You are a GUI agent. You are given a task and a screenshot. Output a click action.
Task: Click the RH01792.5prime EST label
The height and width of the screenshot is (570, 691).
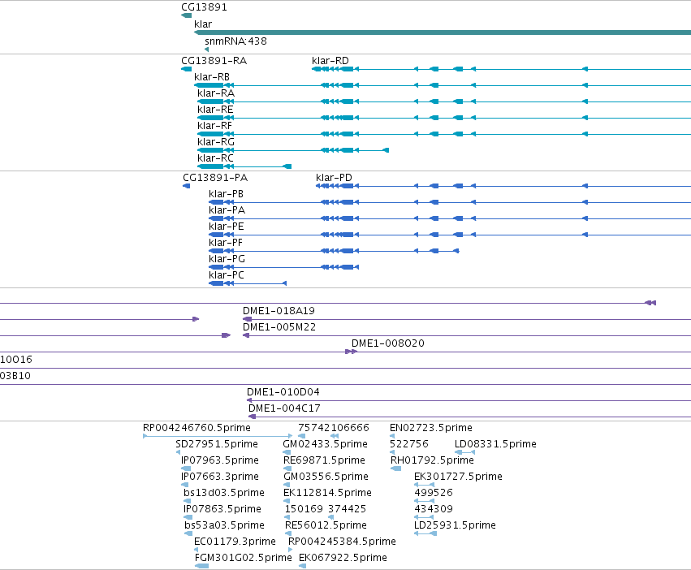point(432,461)
